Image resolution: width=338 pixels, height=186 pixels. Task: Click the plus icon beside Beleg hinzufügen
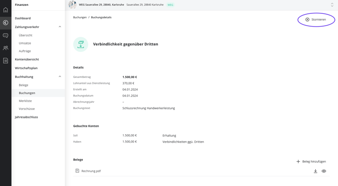(298, 162)
